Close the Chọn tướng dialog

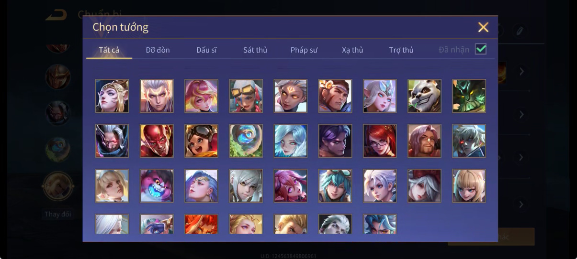pos(483,27)
